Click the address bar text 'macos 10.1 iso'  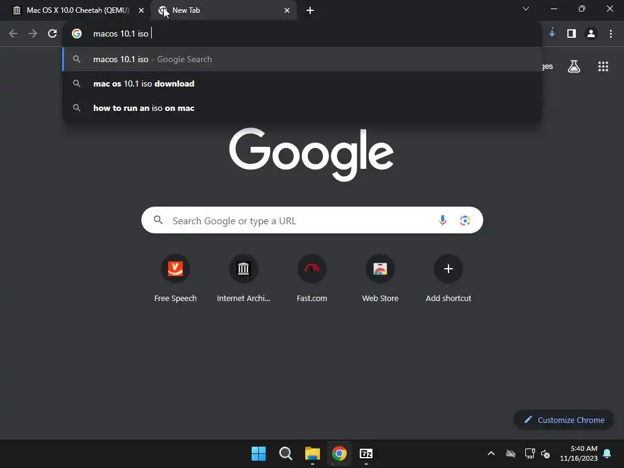[121, 34]
